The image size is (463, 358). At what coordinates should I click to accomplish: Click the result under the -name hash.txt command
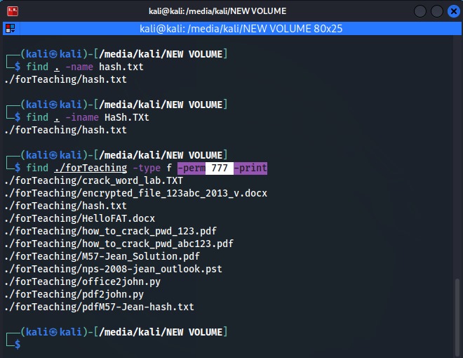click(x=65, y=79)
